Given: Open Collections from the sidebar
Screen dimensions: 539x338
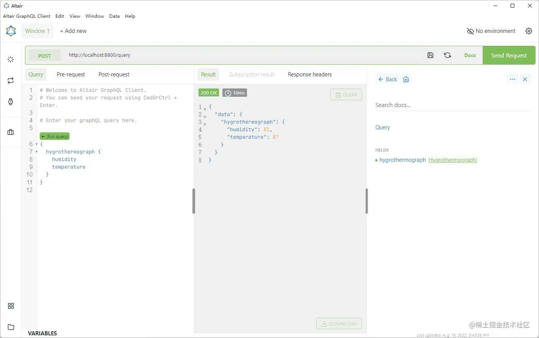Looking at the screenshot, I should point(11,132).
